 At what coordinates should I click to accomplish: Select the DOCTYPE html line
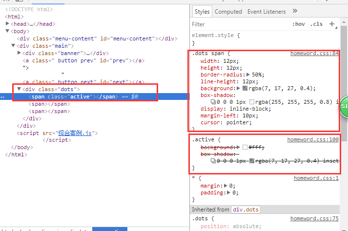(x=29, y=9)
